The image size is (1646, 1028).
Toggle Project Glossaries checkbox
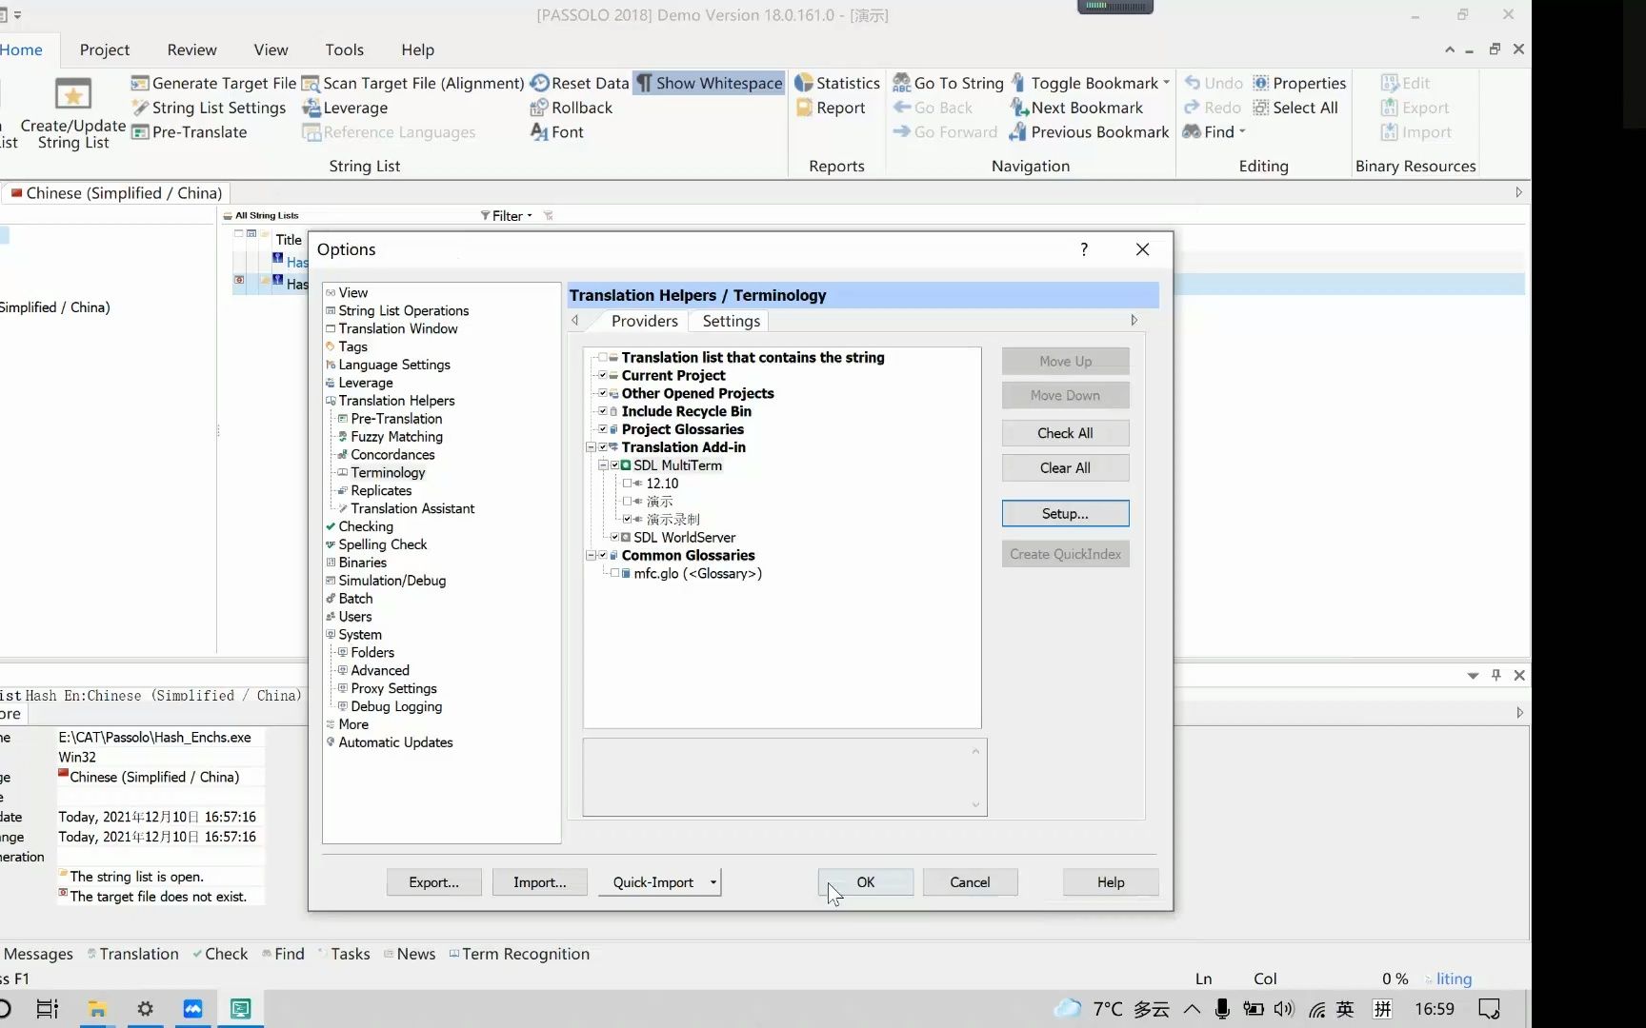(x=602, y=429)
